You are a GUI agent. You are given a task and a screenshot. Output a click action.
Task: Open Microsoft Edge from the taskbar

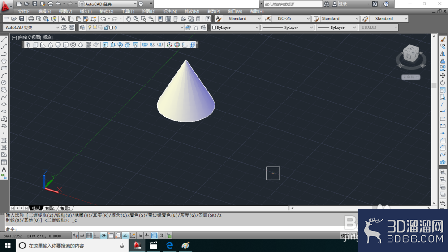[169, 245]
